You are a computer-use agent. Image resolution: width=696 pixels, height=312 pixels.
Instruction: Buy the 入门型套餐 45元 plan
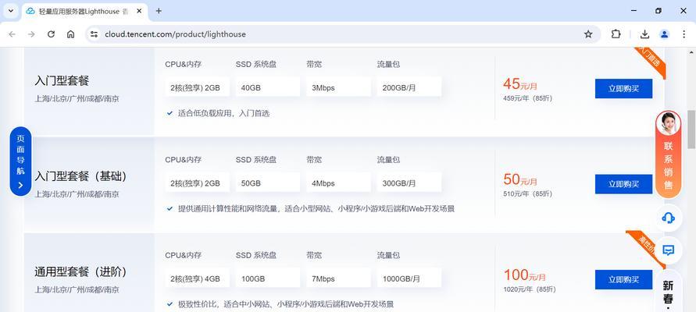click(623, 89)
